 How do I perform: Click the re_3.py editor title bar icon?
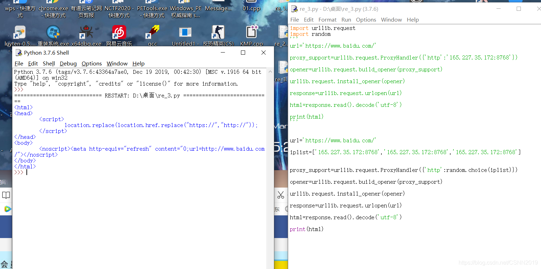pyautogui.click(x=294, y=9)
